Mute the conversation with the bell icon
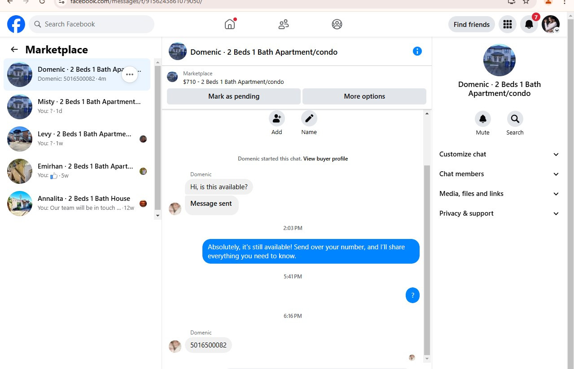 [483, 119]
